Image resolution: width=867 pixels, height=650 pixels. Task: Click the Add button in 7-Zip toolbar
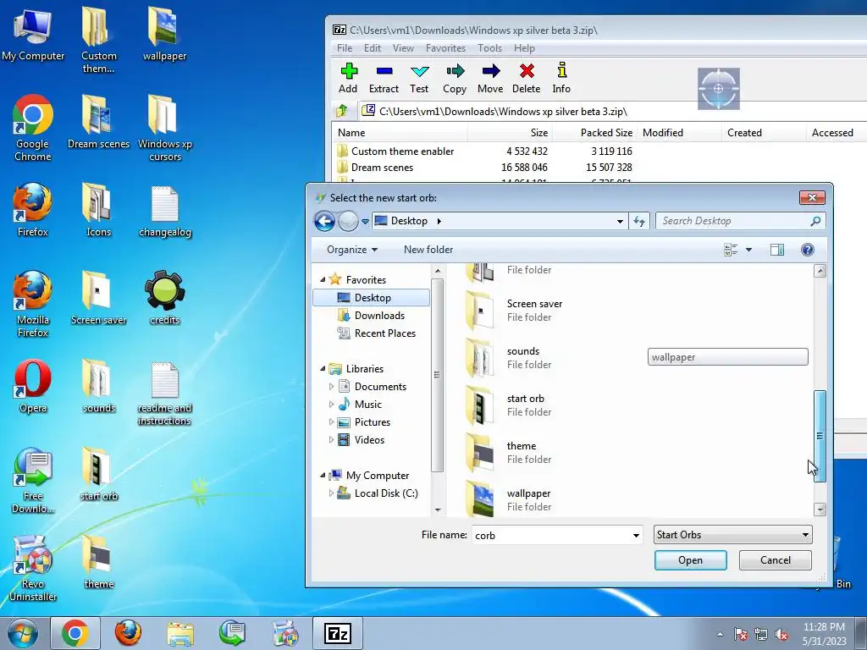pos(348,78)
